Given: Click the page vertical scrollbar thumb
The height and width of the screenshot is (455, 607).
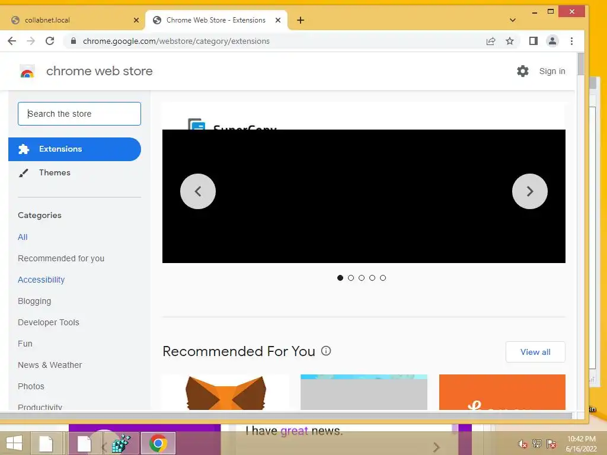Looking at the screenshot, I should coord(581,64).
